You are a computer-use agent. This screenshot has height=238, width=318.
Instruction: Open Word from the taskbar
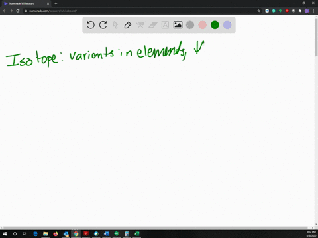[x=107, y=234]
